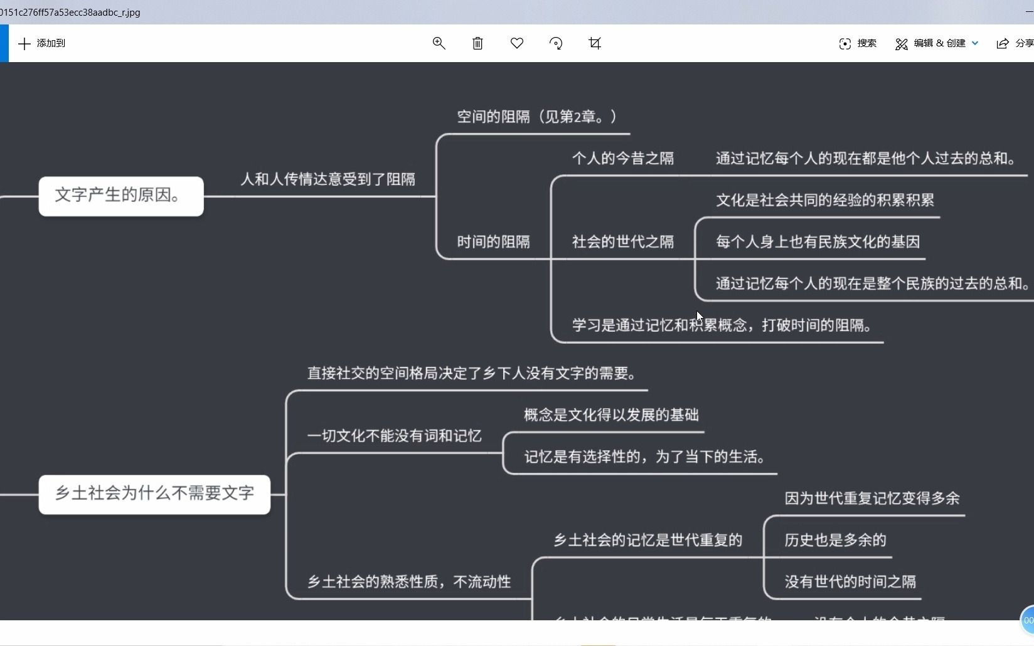The image size is (1034, 646).
Task: Click text 没有世代的时间之隔
Action: 850,582
